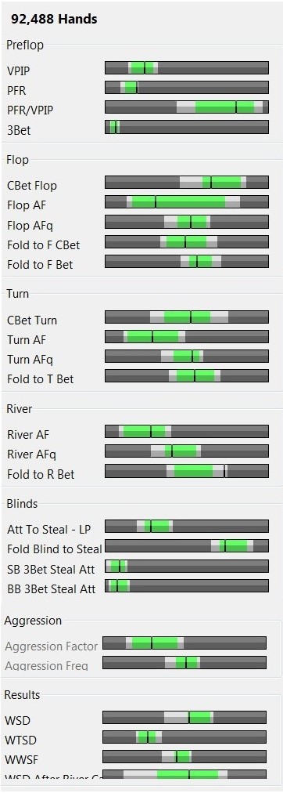
Task: Select the Aggression Factor range bar
Action: pyautogui.click(x=184, y=643)
